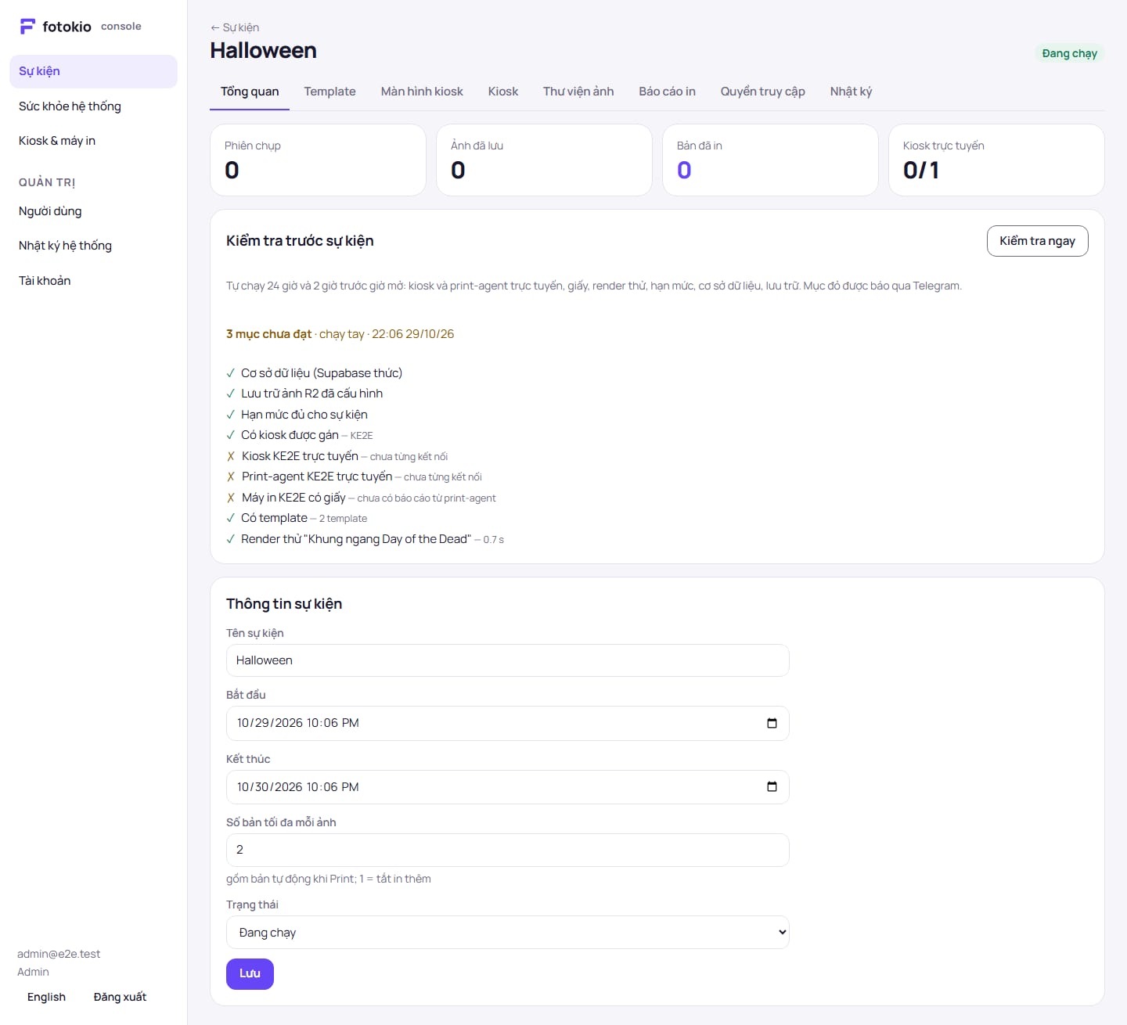Click the Bắt đầu datetime field
This screenshot has width=1127, height=1025.
coord(507,723)
